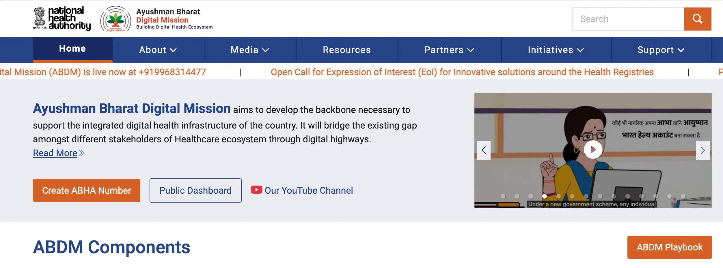Select the last carousel indicator dot

[683, 196]
